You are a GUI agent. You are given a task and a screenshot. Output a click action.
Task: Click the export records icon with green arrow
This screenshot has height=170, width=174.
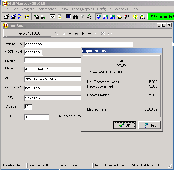[x=43, y=17]
